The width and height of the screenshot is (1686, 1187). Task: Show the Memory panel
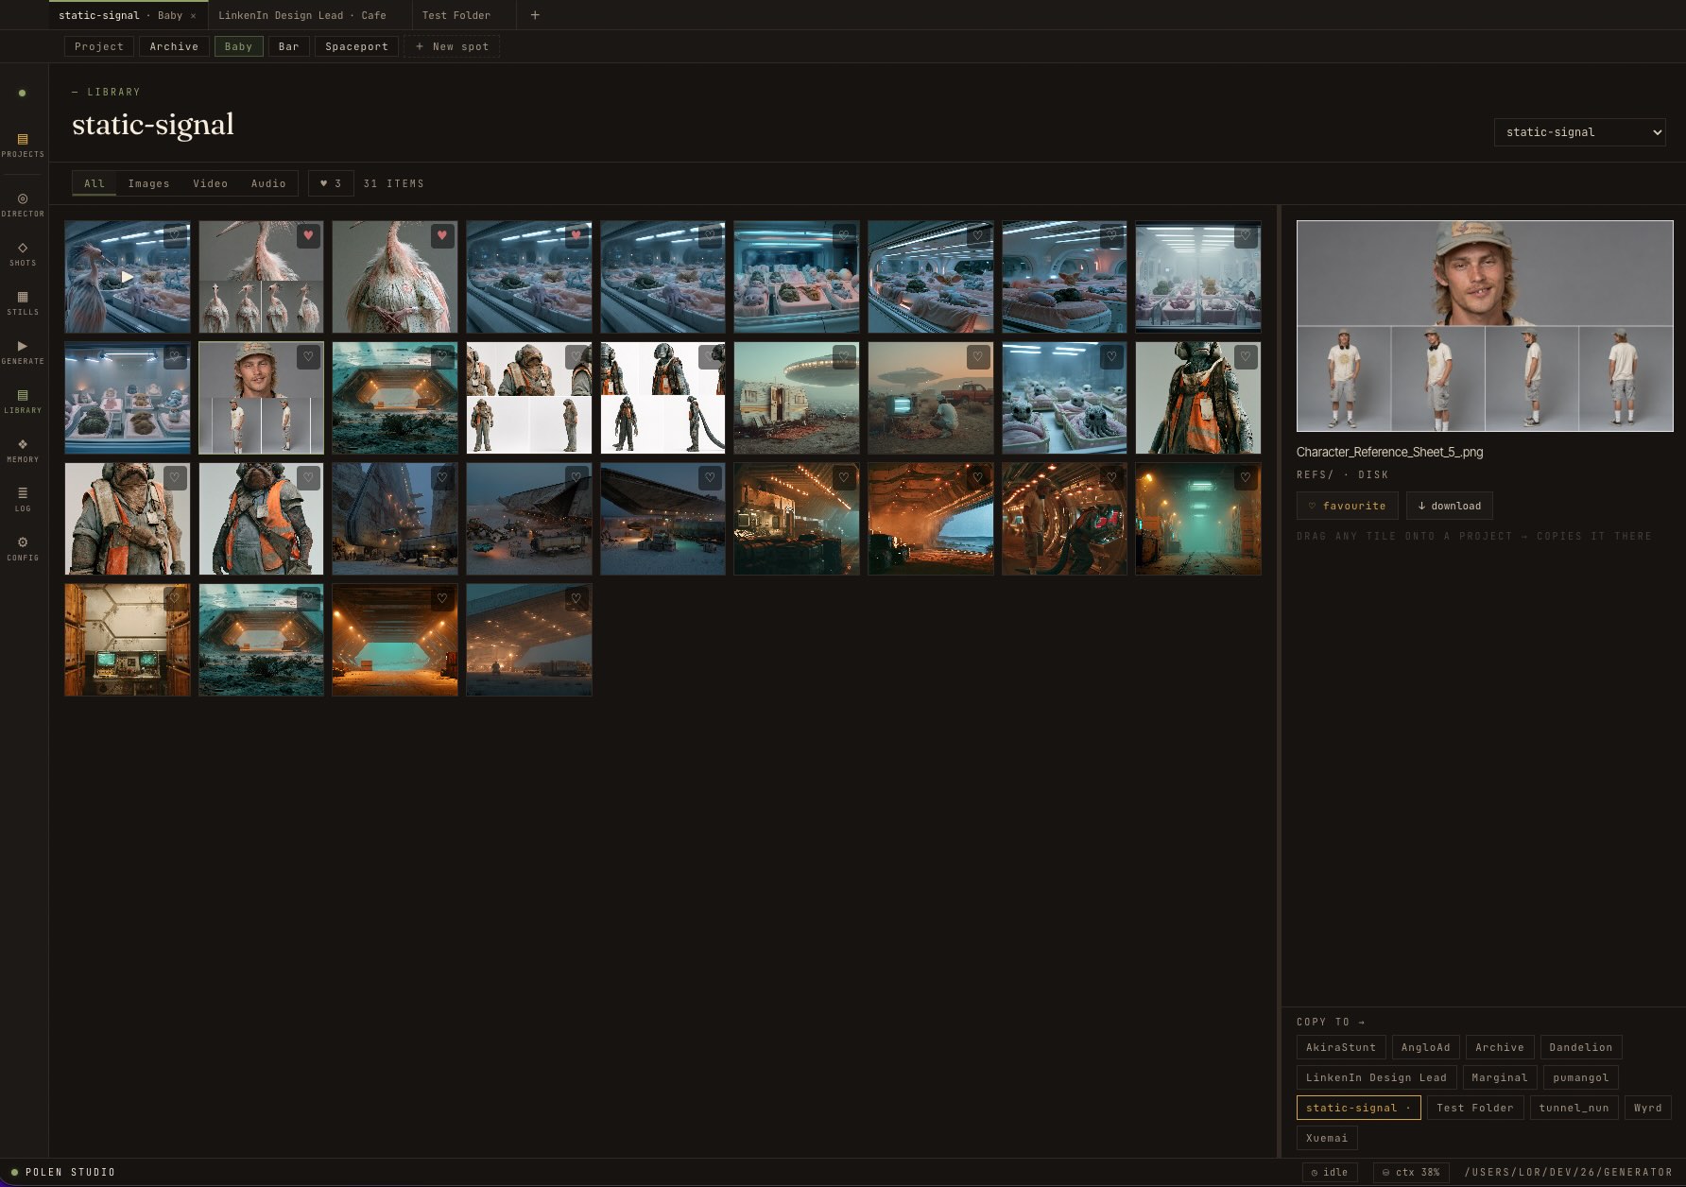[23, 450]
